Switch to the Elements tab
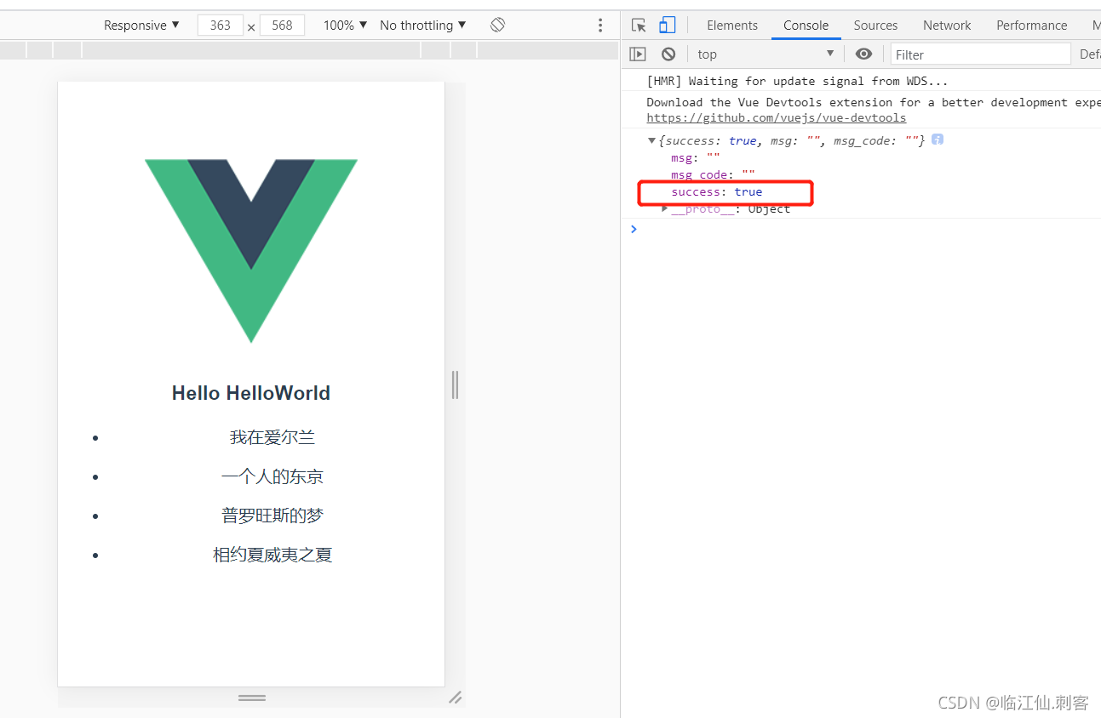The height and width of the screenshot is (718, 1101). point(731,25)
